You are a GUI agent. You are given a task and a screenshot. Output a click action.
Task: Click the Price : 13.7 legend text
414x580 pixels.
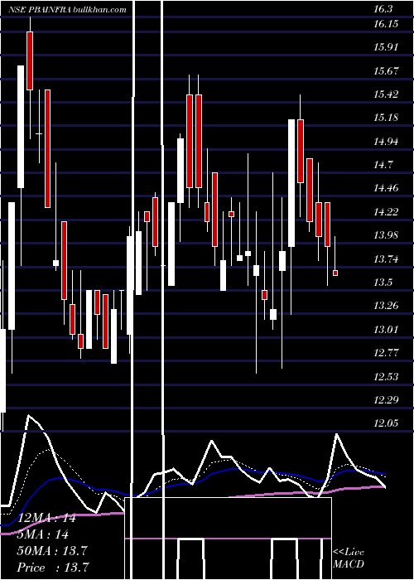pos(53,568)
